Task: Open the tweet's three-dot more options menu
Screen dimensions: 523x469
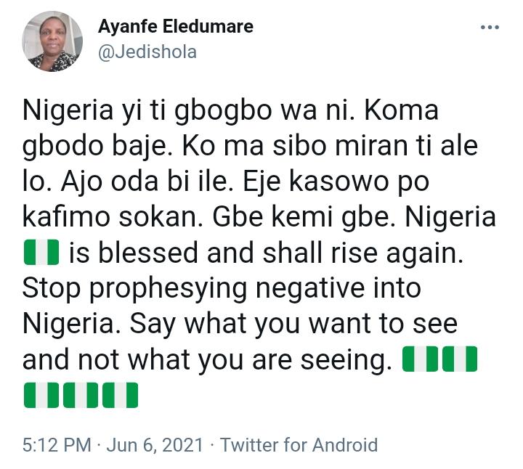Action: 490,27
